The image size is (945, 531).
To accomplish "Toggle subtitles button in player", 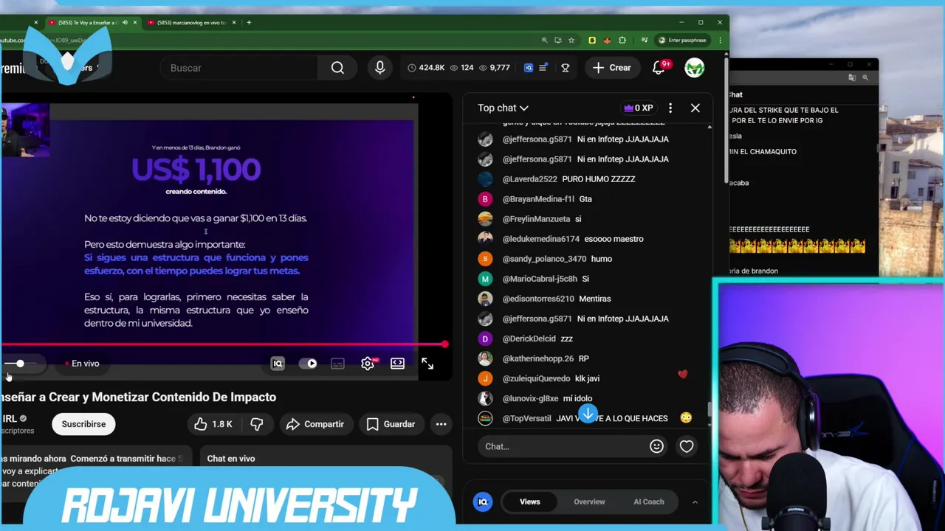I will (x=337, y=364).
